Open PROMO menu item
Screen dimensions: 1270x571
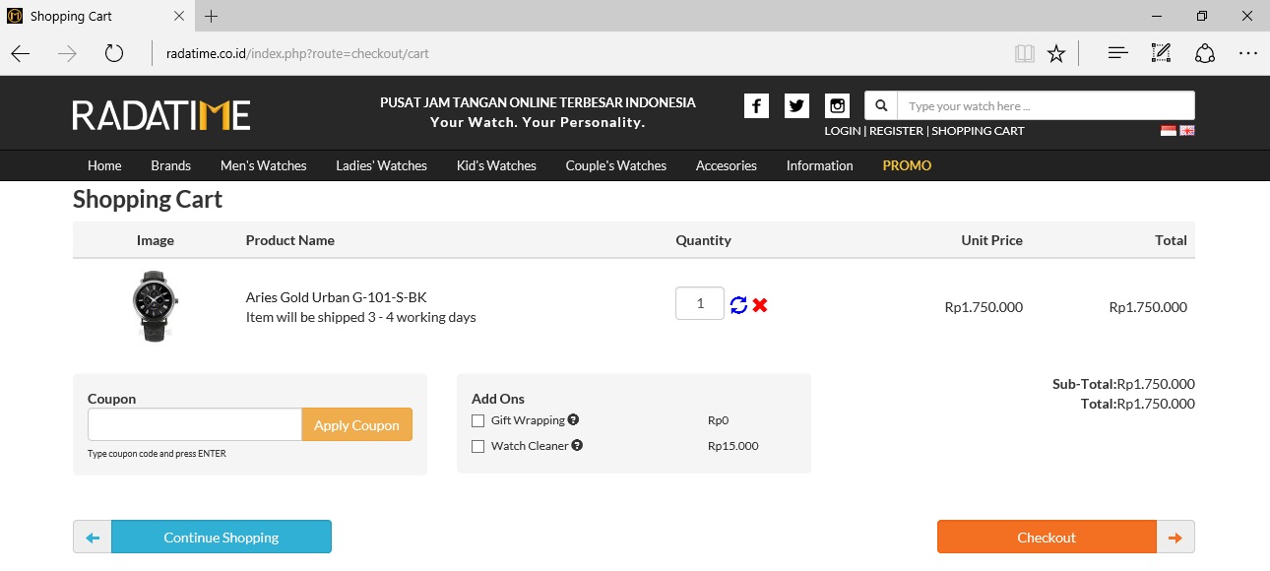pos(907,165)
